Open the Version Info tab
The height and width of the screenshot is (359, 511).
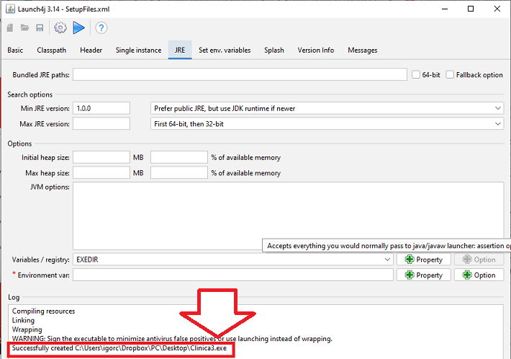(315, 50)
